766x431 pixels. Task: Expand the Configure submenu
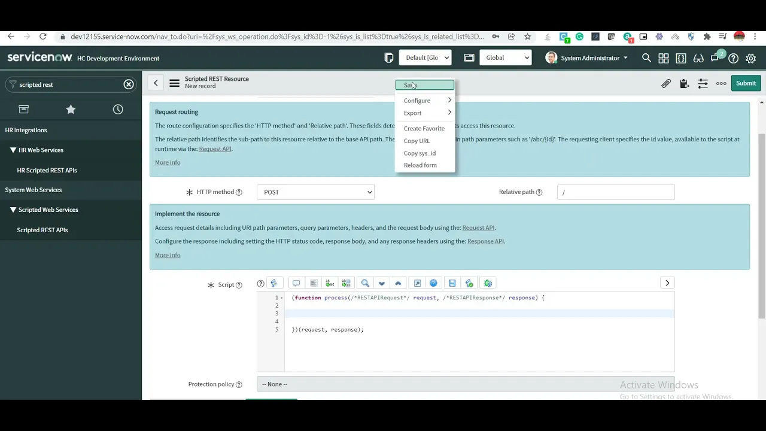425,101
